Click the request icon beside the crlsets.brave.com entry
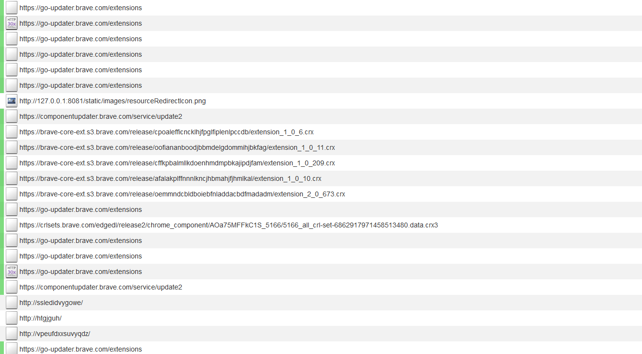 11,225
